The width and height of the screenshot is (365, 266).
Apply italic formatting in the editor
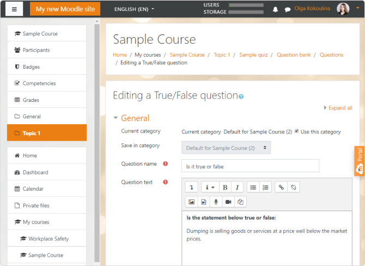tap(237, 188)
